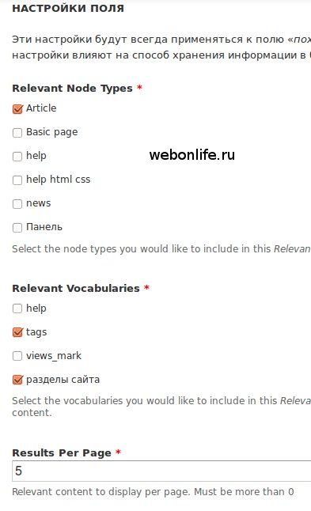Disable the разделы сайта checkbox
Image resolution: width=311 pixels, height=511 pixels.
(x=17, y=380)
